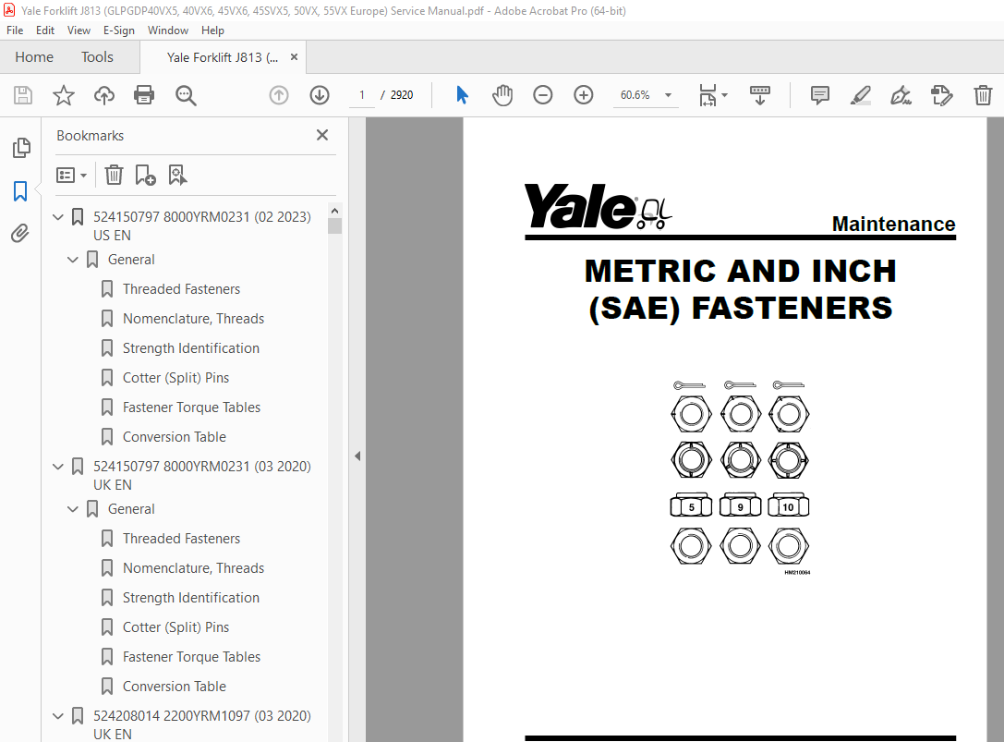Open the zoom level dropdown
Viewport: 1004px width, 742px height.
tap(668, 95)
